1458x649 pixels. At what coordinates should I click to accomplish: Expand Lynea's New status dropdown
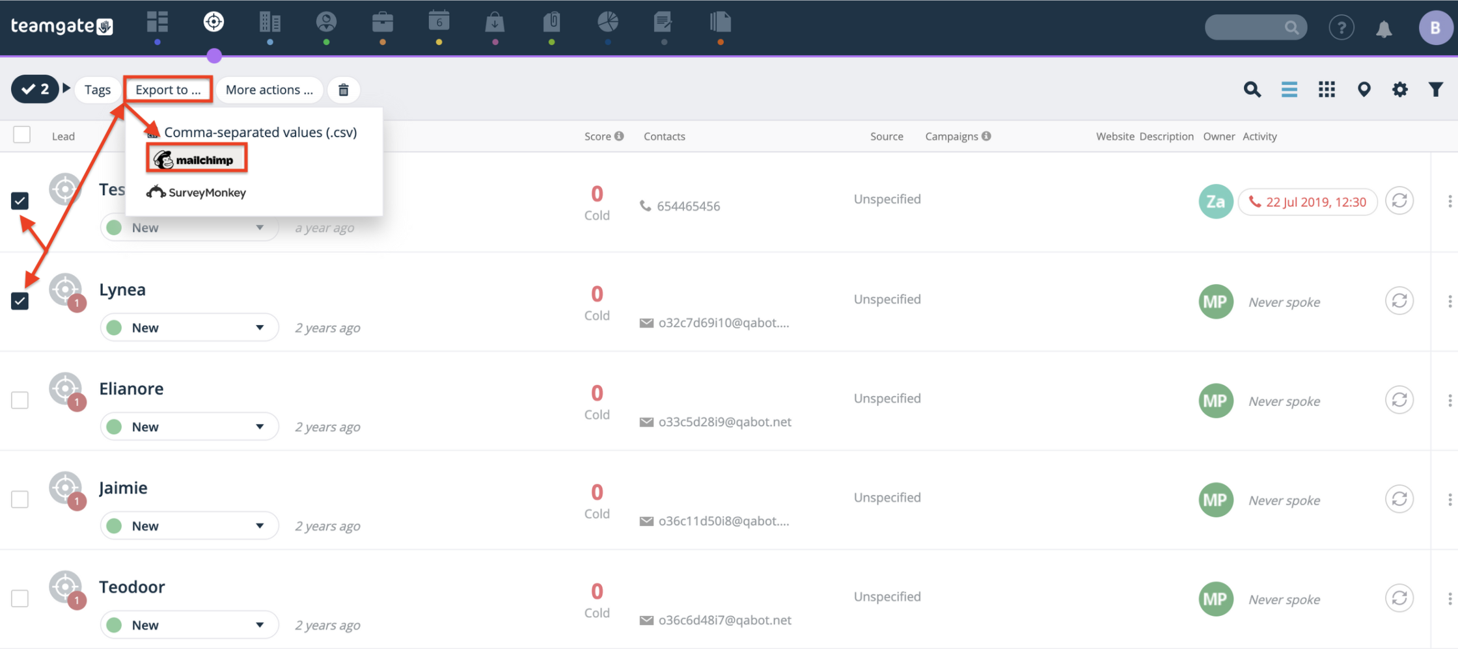tap(190, 327)
